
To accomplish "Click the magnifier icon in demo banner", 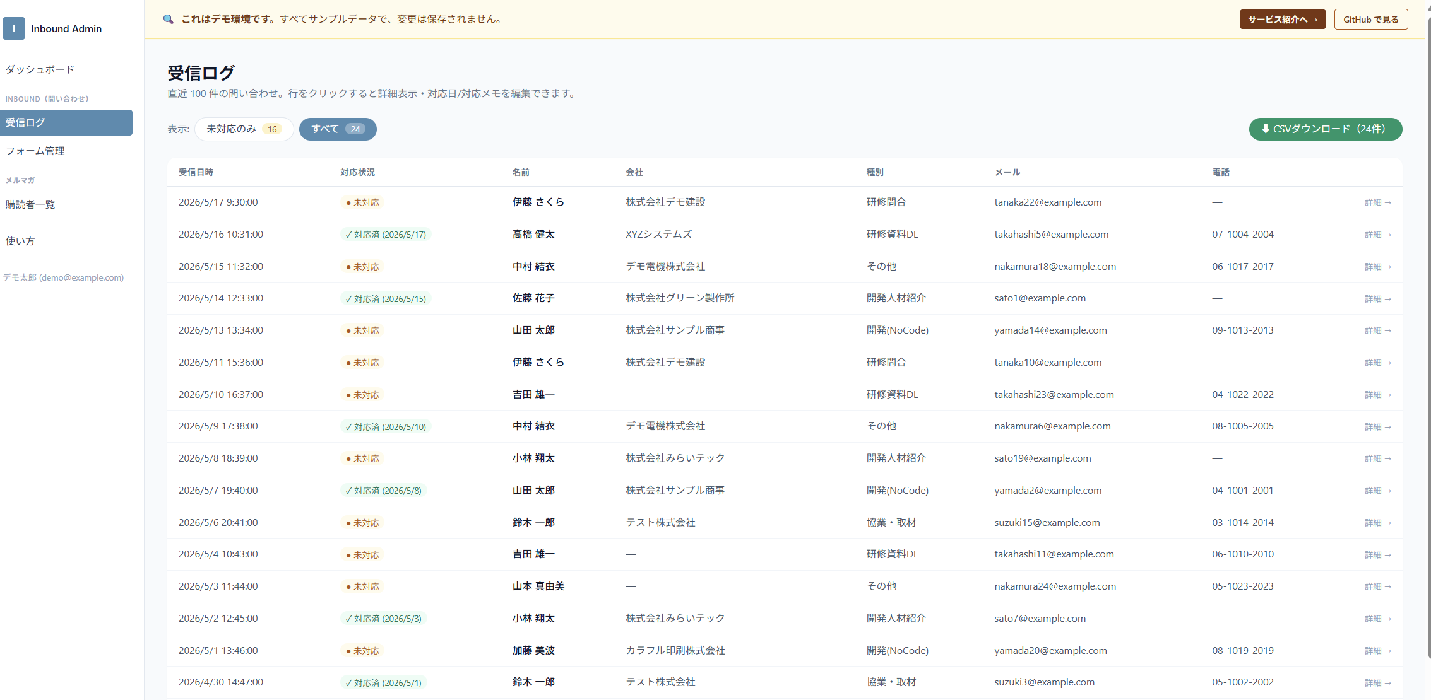I will [168, 20].
